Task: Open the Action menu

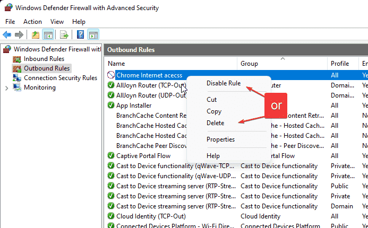Action: point(32,22)
